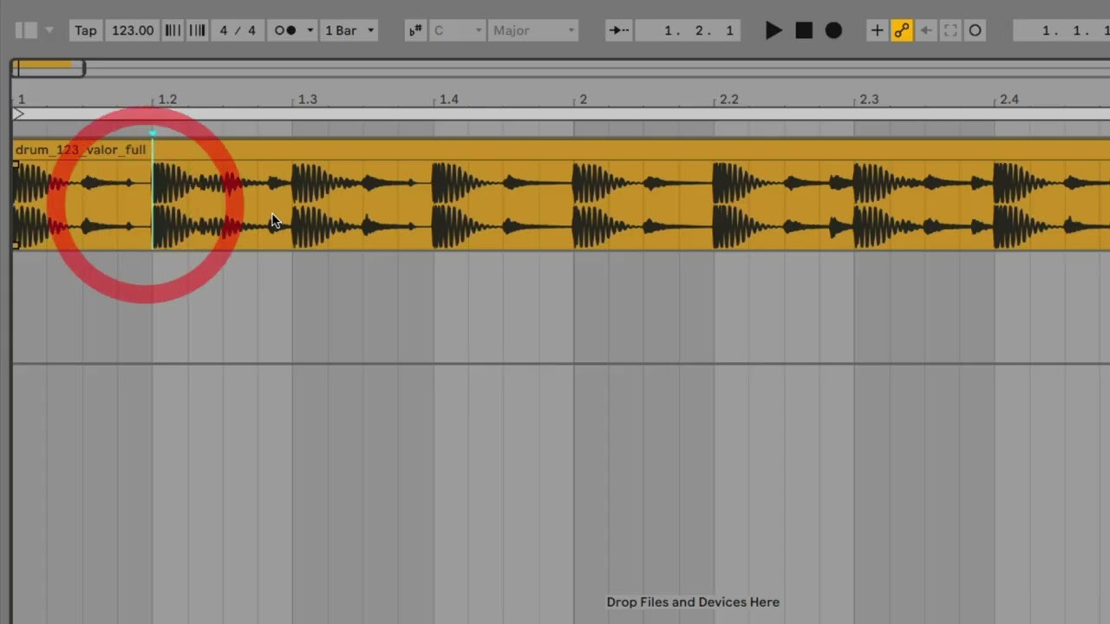
Task: Toggle the Follow button
Action: pos(619,30)
